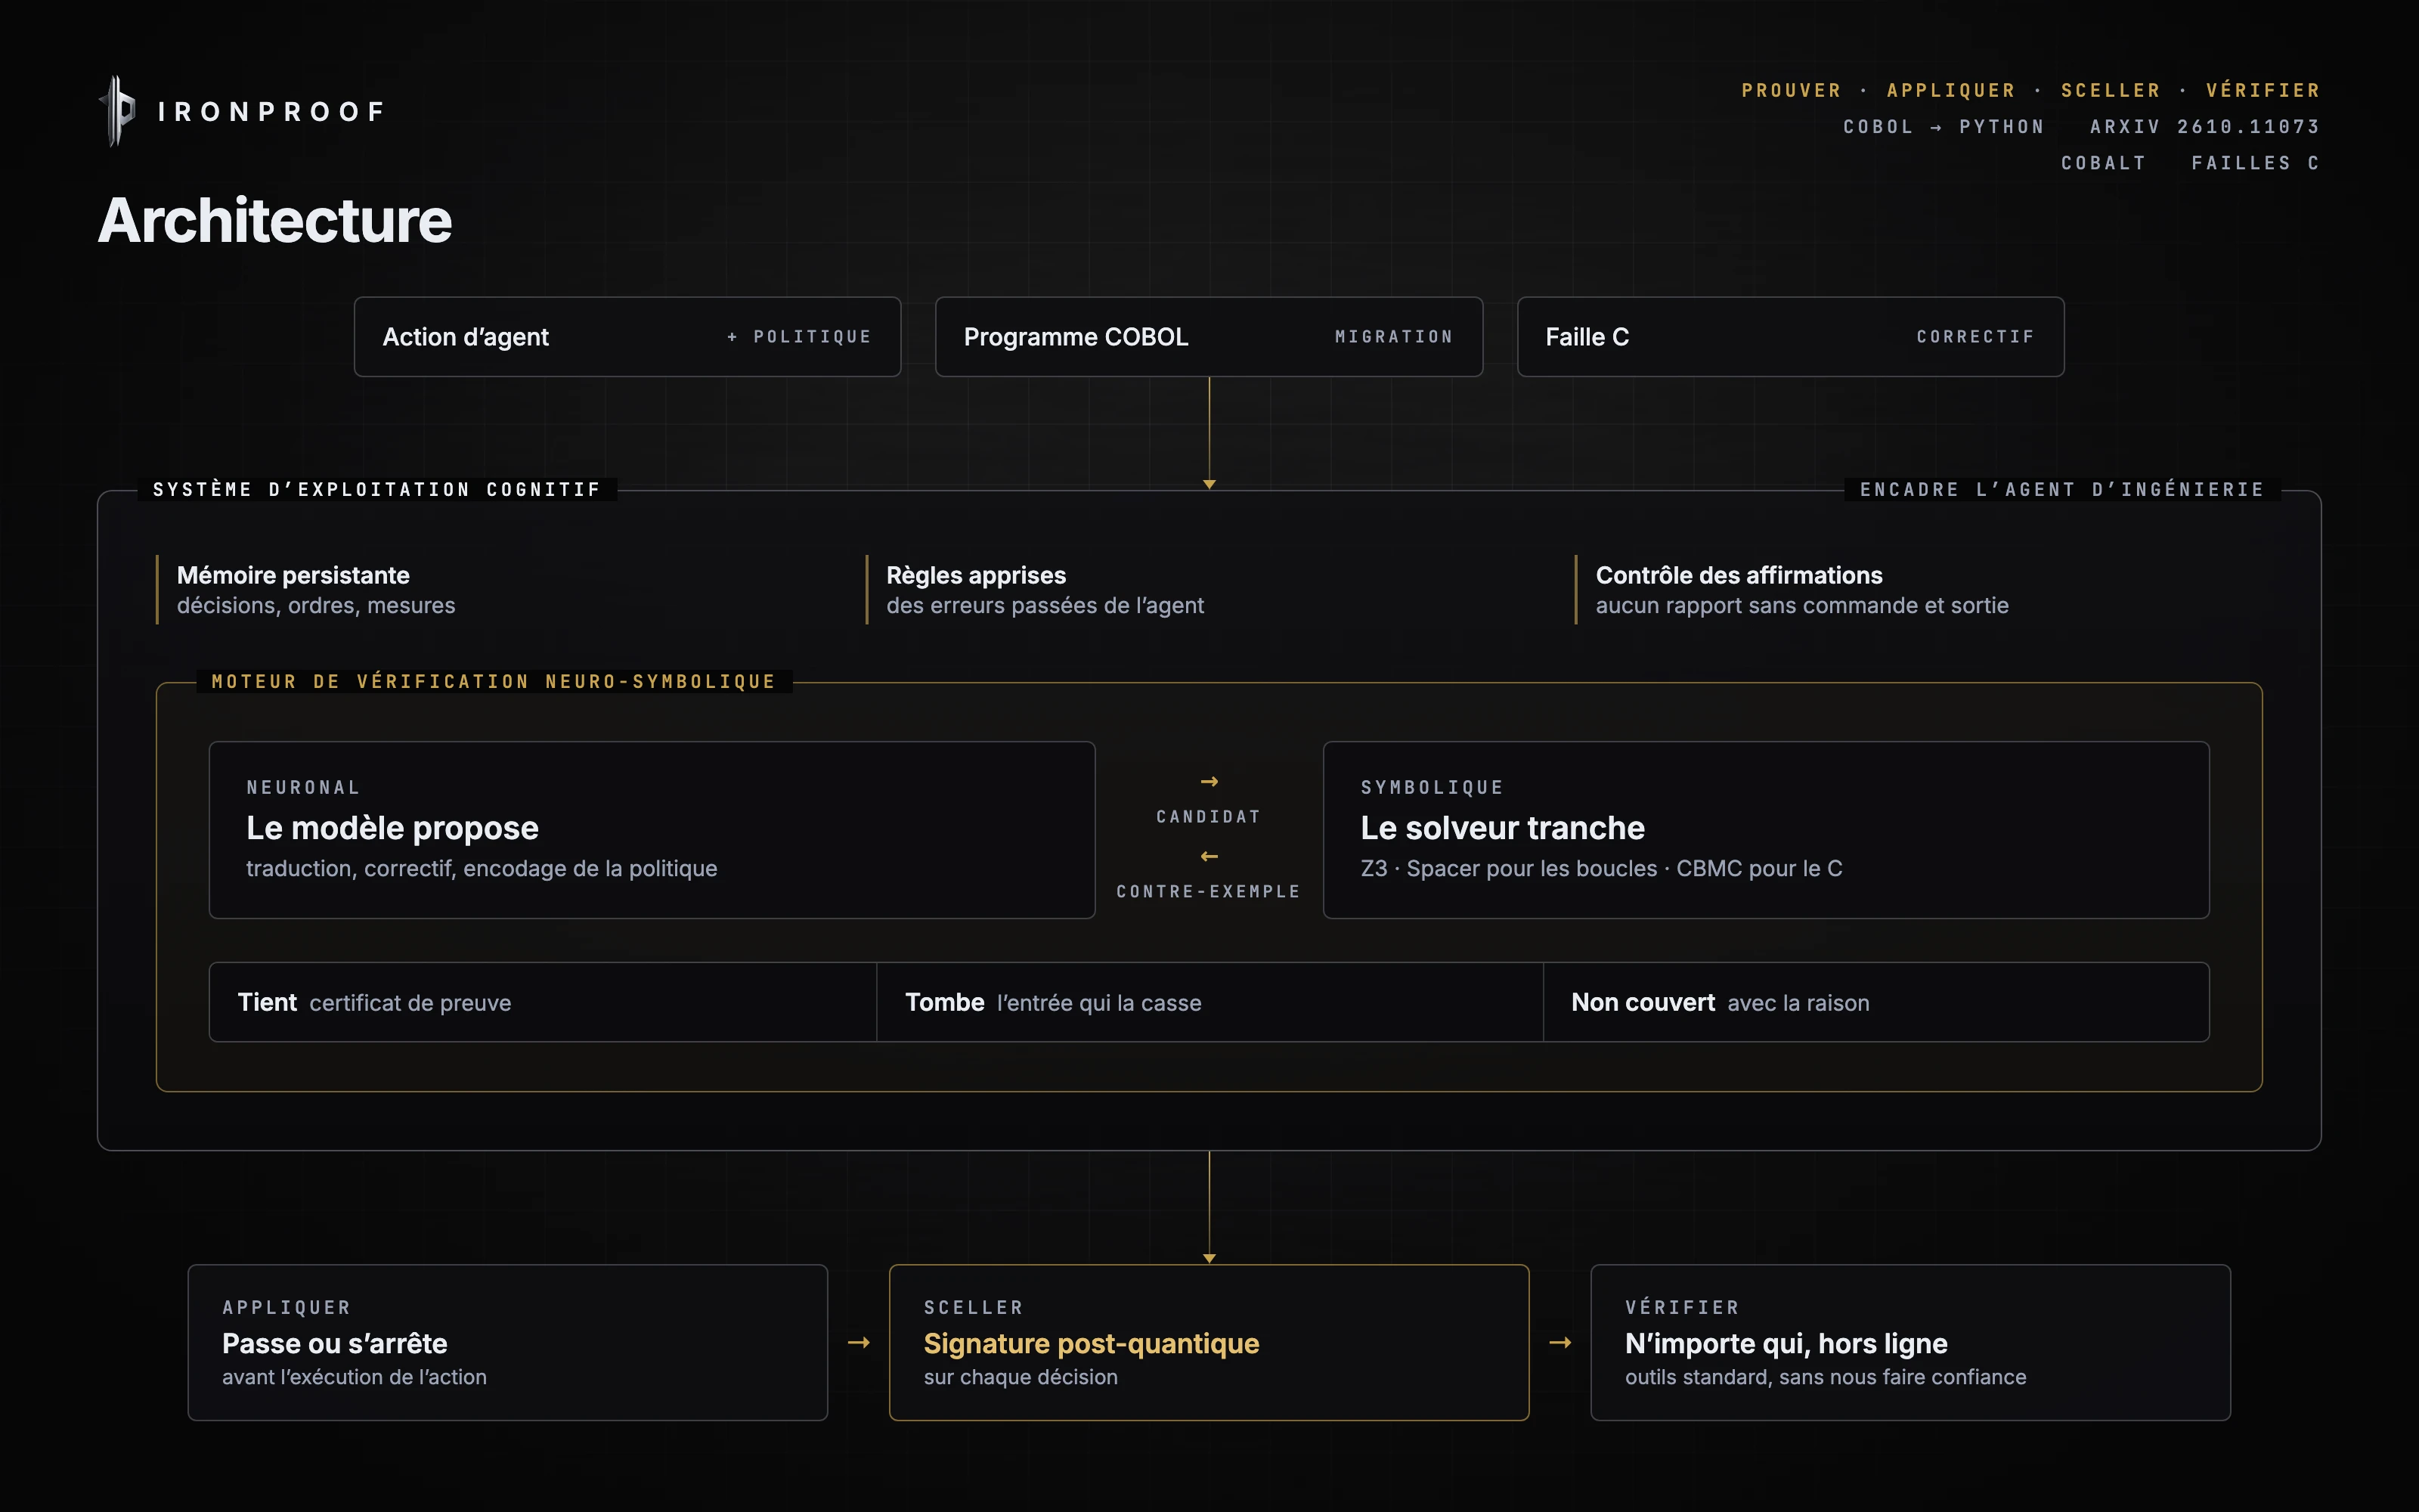The height and width of the screenshot is (1512, 2419).
Task: Click the COBALT header text
Action: pos(2104,163)
